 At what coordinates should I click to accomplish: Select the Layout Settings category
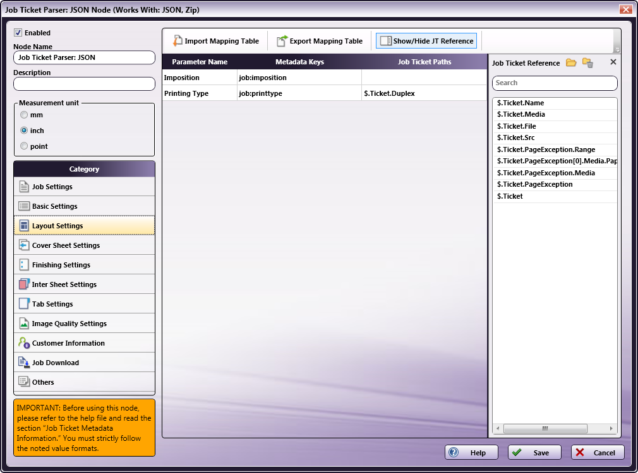click(x=84, y=226)
